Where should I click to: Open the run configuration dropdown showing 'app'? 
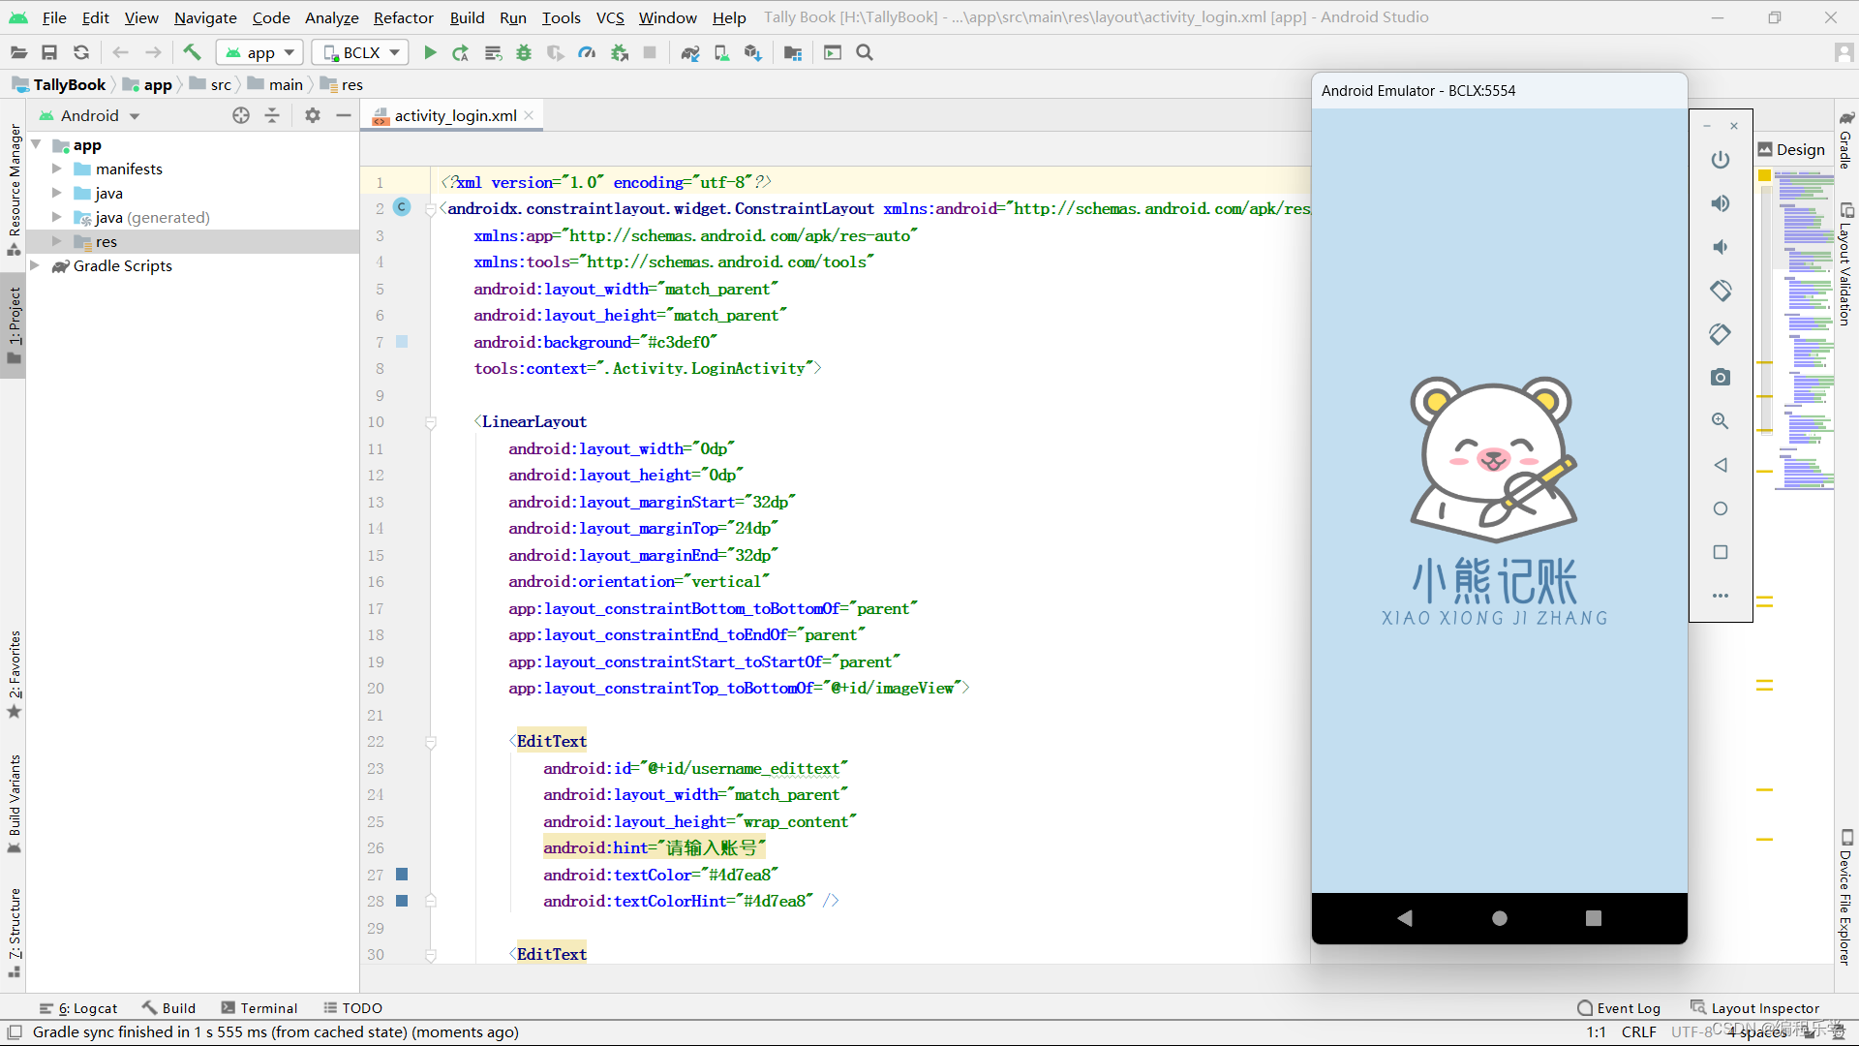click(259, 52)
